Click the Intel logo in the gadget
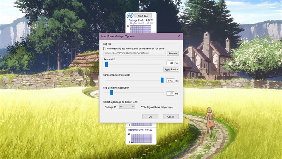282x159 pixels. [x=130, y=16]
